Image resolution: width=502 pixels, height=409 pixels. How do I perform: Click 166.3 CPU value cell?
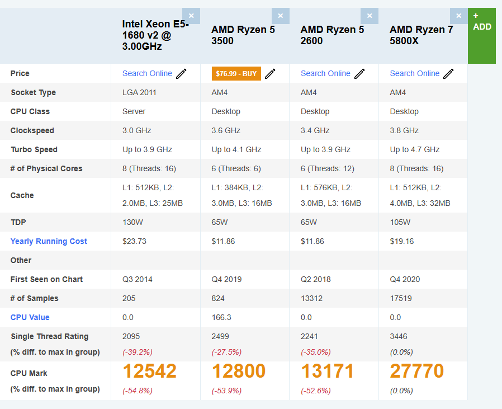click(x=221, y=317)
